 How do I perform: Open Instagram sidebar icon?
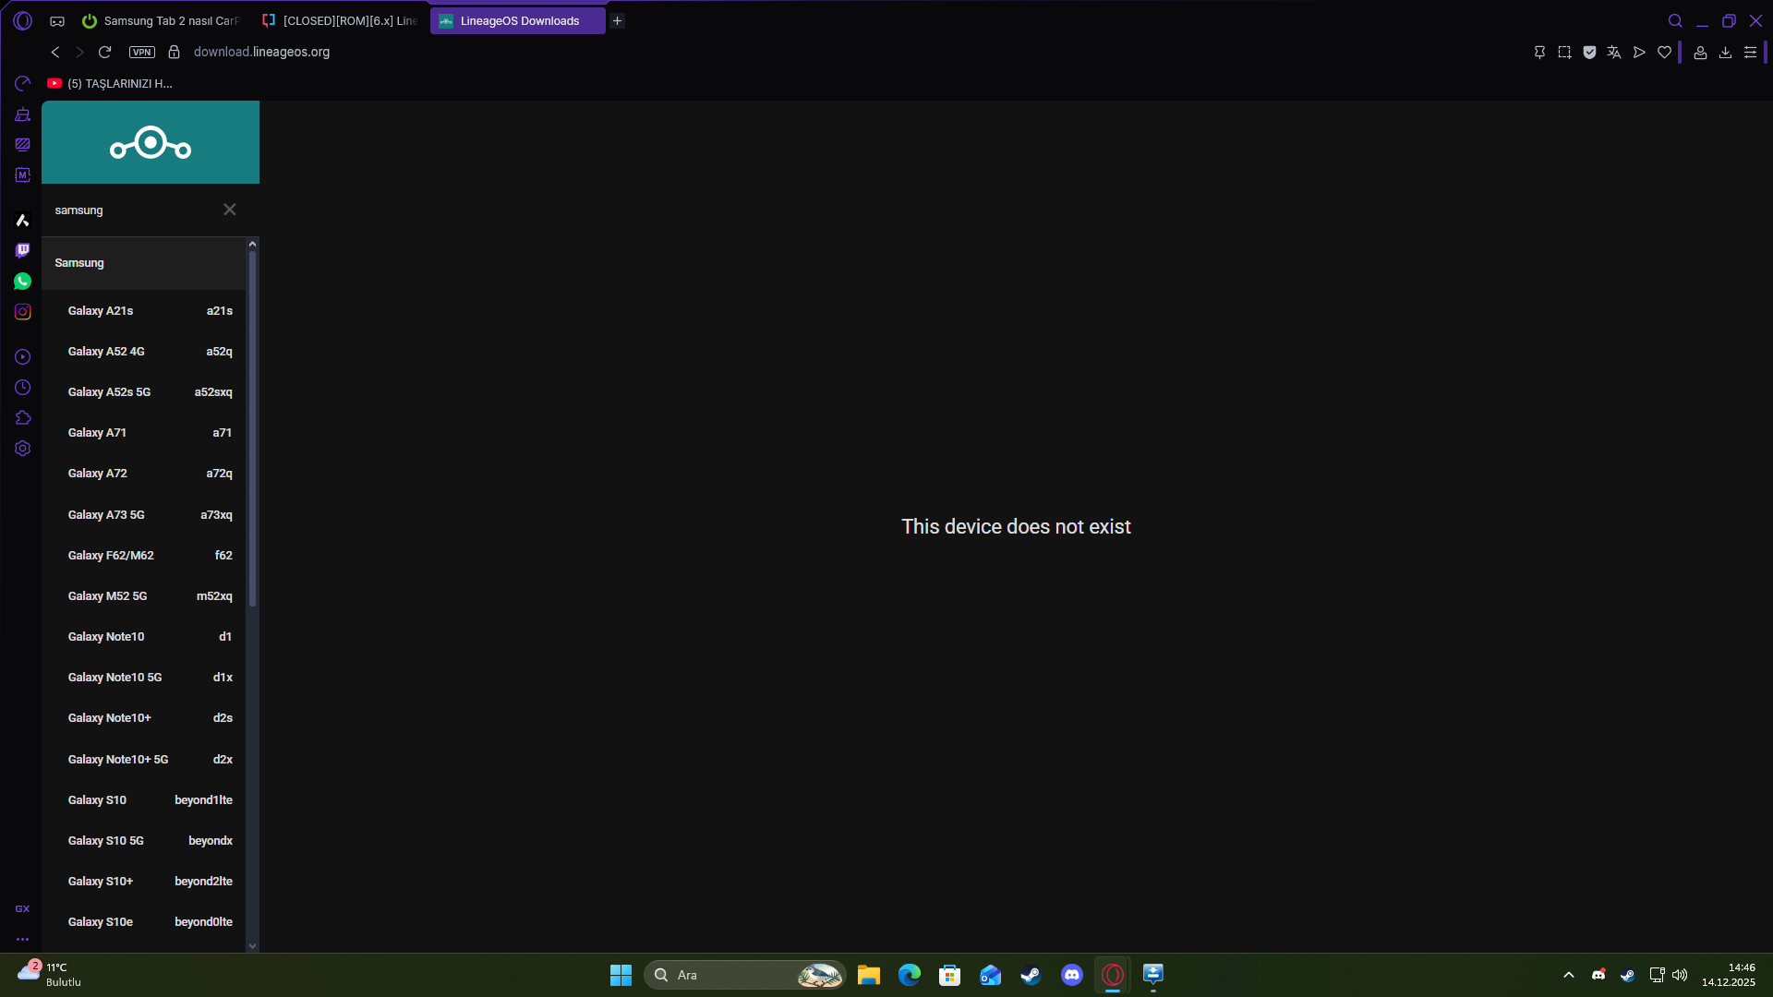(22, 312)
